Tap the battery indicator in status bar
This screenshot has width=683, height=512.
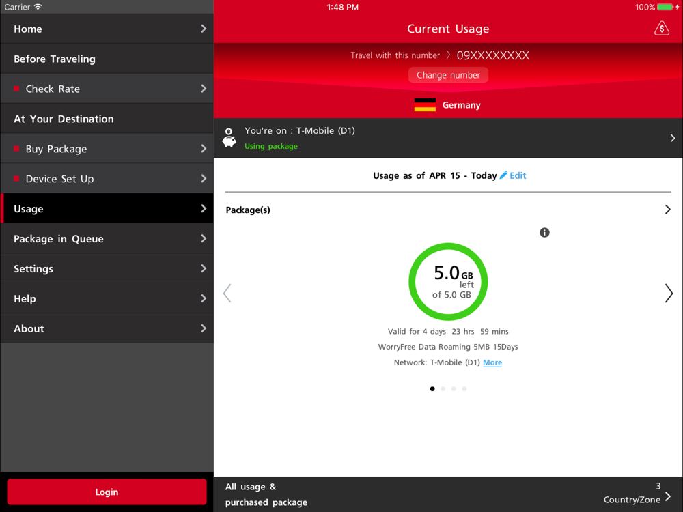(x=665, y=7)
